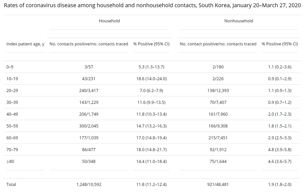Image resolution: width=305 pixels, height=192 pixels.
Task: Click the table title about coronavirus rates
Action: click(152, 6)
